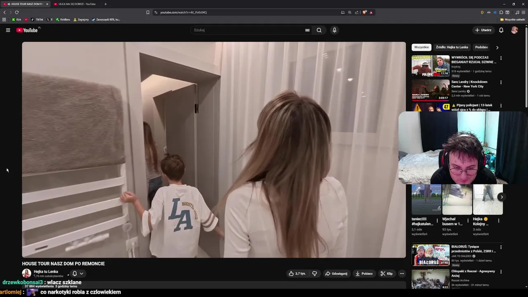Open options for BIAŁORUŚ video

501,247
